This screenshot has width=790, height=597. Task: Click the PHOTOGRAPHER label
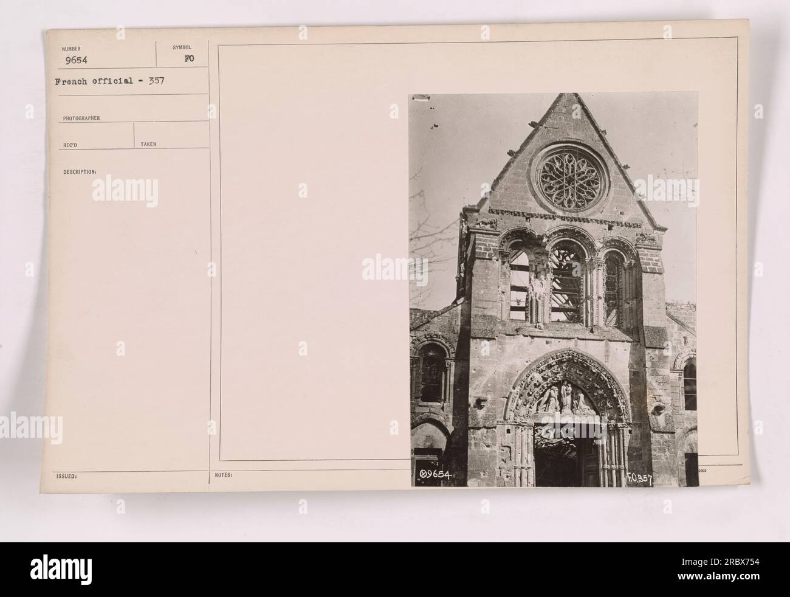[81, 119]
